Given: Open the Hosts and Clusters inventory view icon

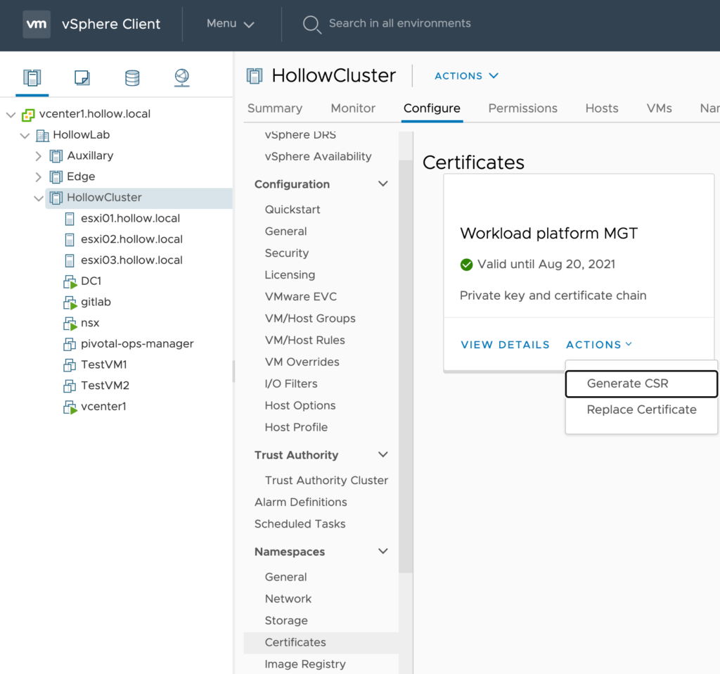Looking at the screenshot, I should (x=32, y=77).
